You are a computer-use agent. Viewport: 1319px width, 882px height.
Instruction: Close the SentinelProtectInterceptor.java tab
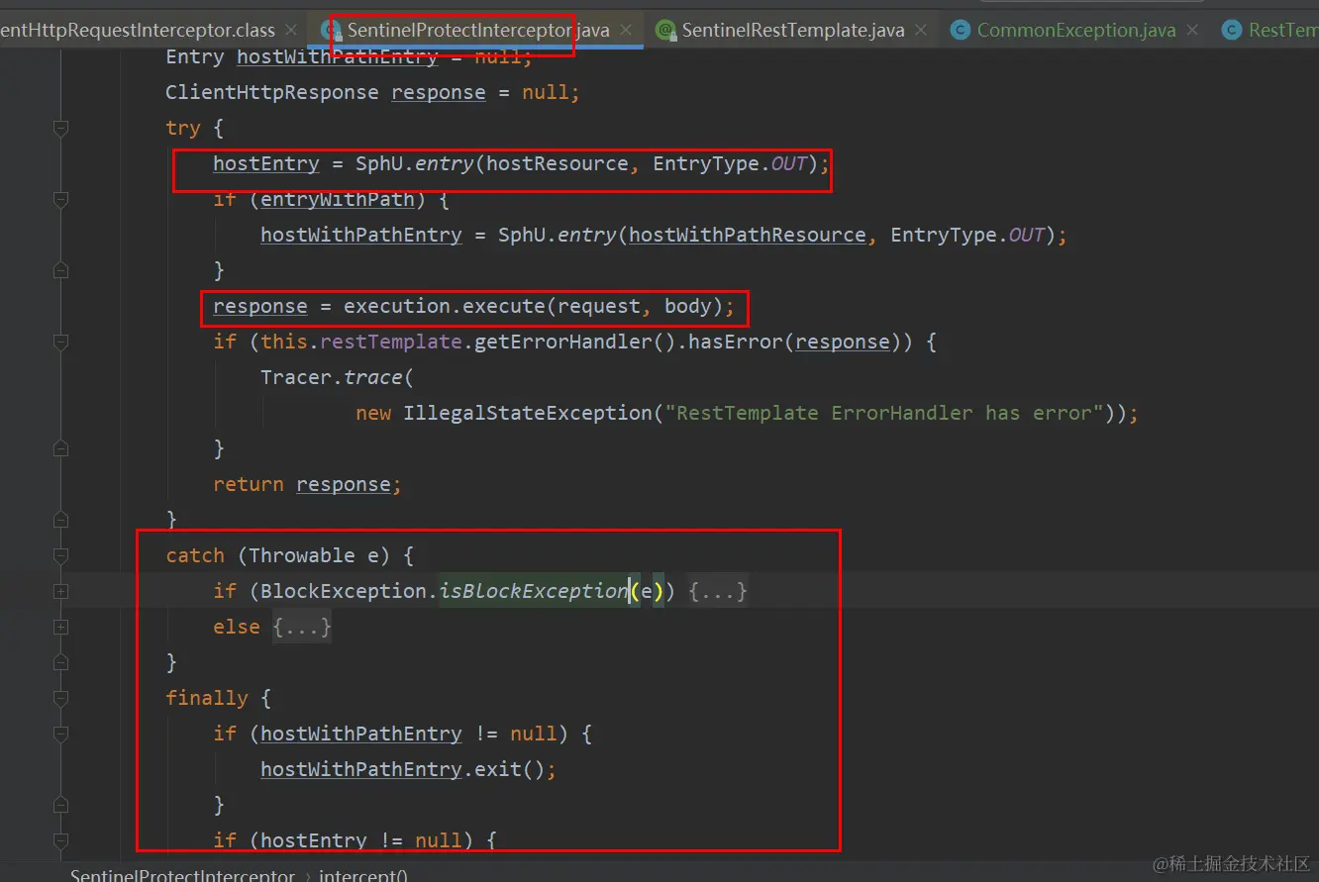pos(626,30)
